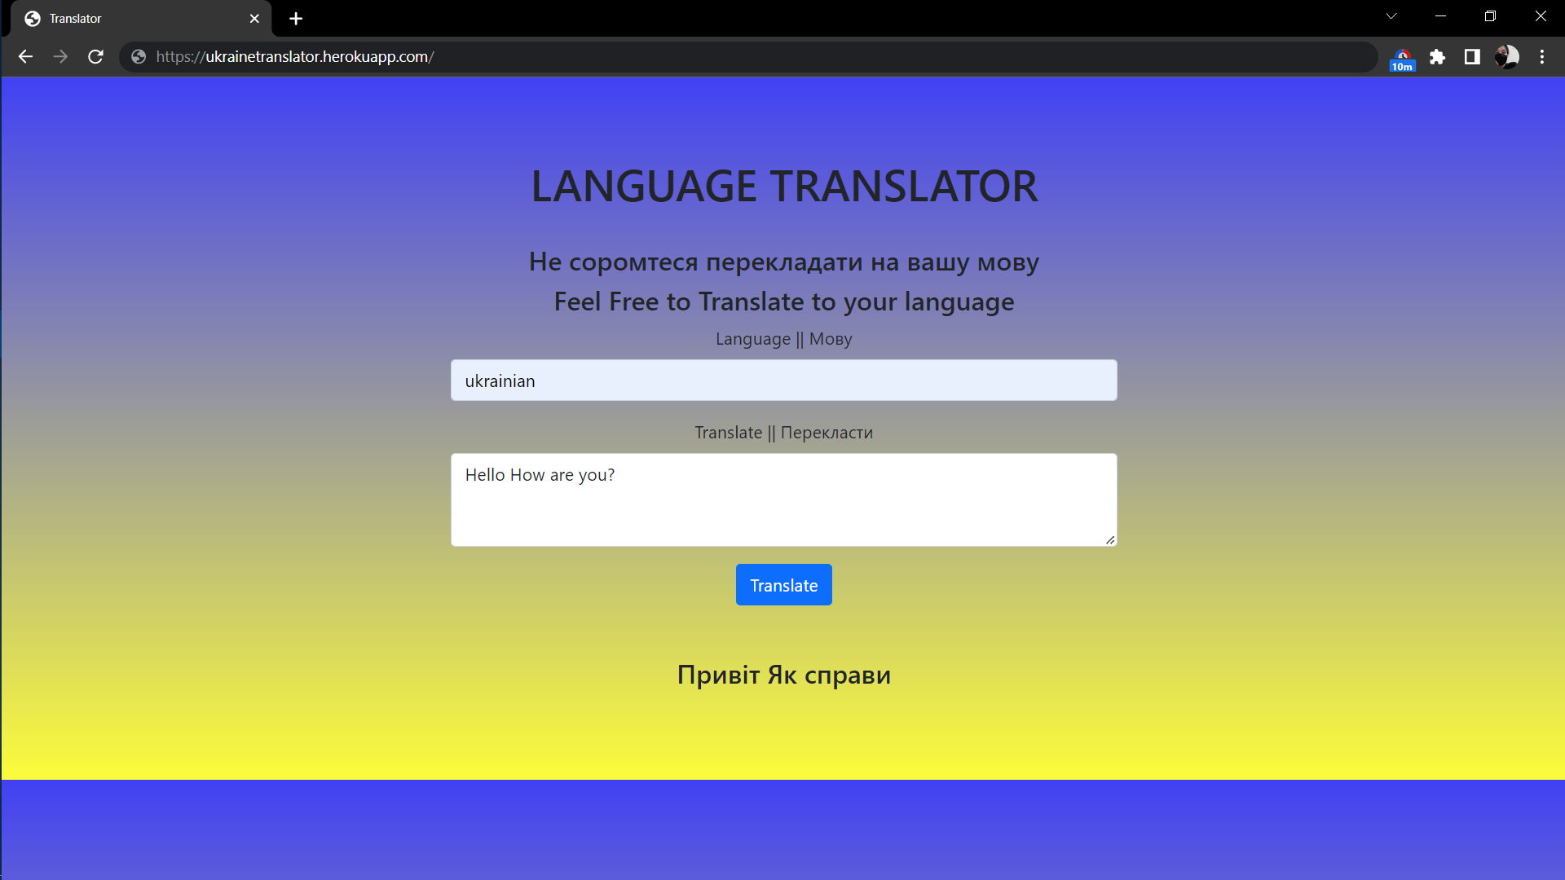This screenshot has width=1565, height=880.
Task: Click the browser forward arrow
Action: [x=60, y=56]
